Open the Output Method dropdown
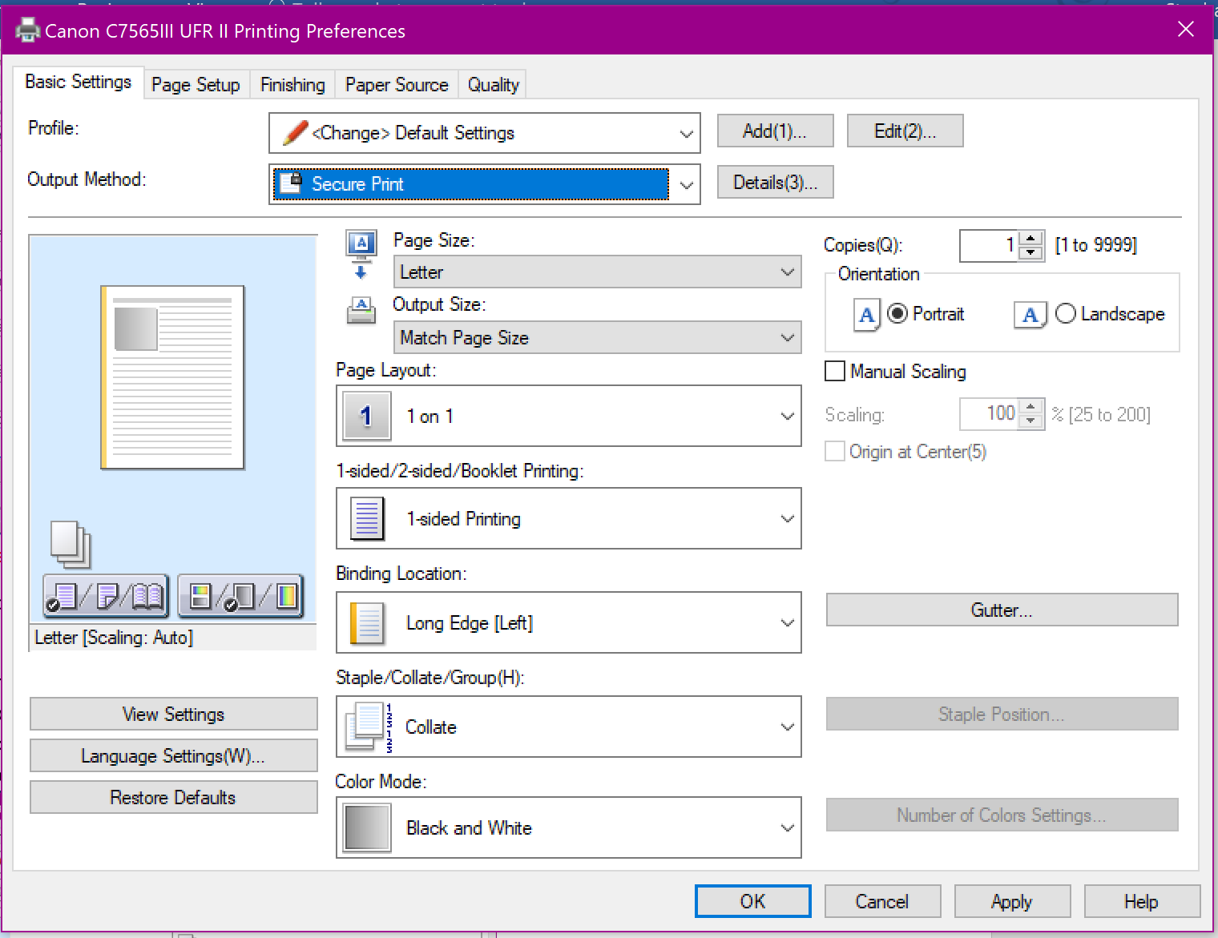Image resolution: width=1218 pixels, height=938 pixels. coord(485,184)
